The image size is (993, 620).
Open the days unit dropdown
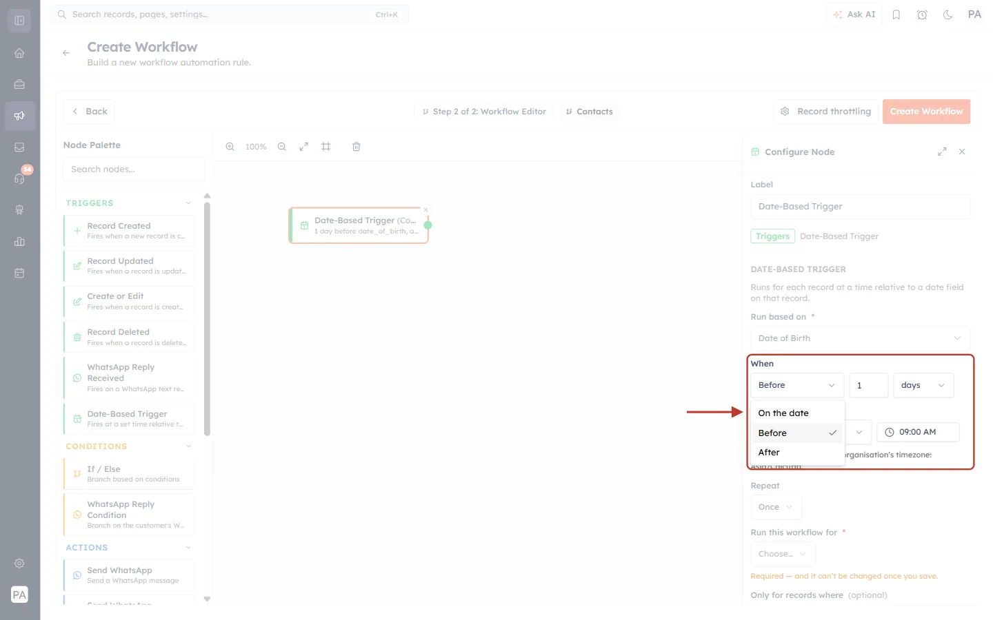[923, 385]
